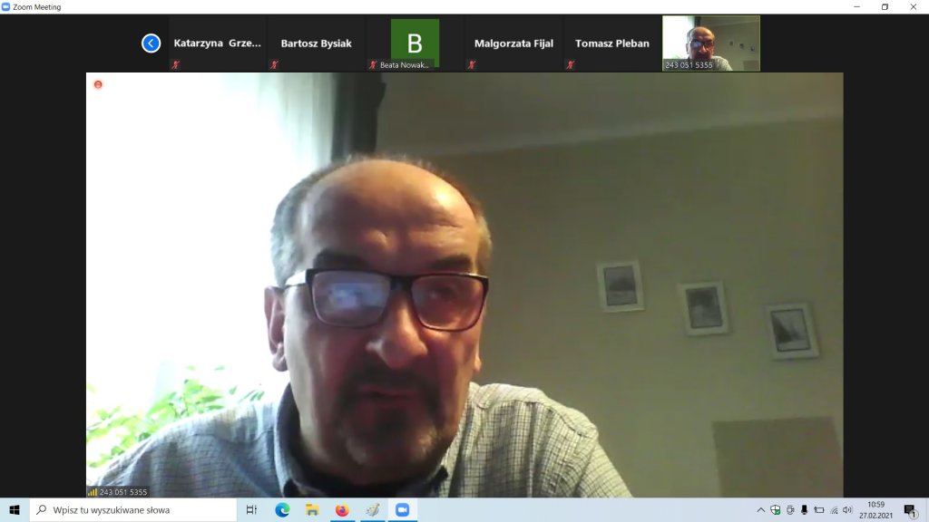Open File Explorer from the taskbar
Image resolution: width=929 pixels, height=522 pixels.
coord(312,509)
